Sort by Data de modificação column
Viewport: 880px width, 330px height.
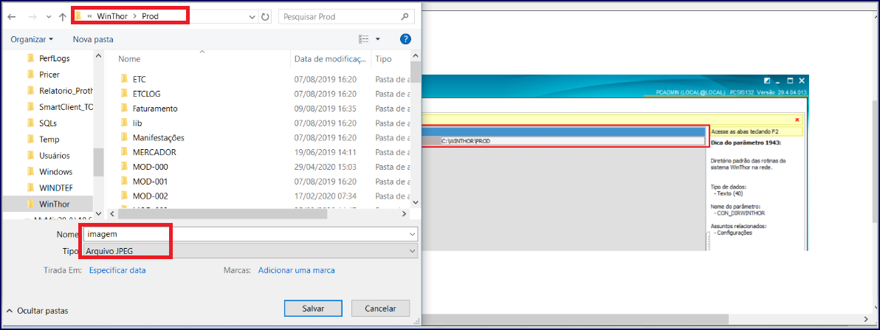coord(331,58)
